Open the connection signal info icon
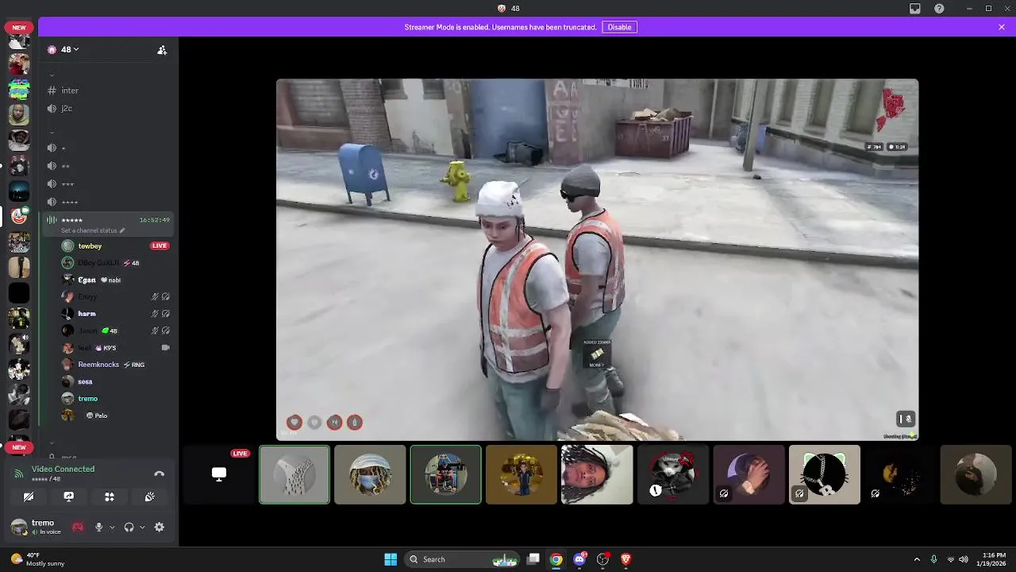Screen dimensions: 1016x572 click(x=18, y=473)
